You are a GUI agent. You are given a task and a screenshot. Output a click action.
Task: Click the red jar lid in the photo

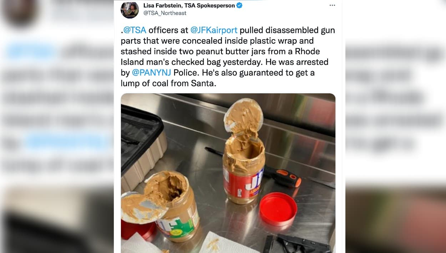278,209
